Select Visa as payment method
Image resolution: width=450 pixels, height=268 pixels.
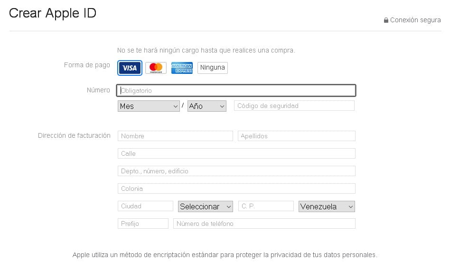tap(130, 68)
